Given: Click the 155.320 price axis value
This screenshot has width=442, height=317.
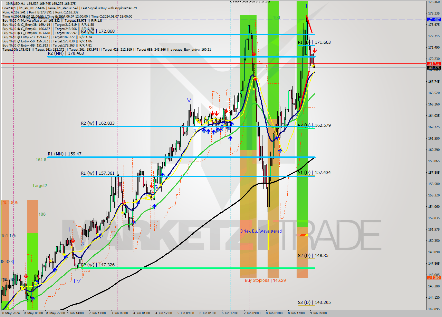Looking at the screenshot, I should [434, 195].
